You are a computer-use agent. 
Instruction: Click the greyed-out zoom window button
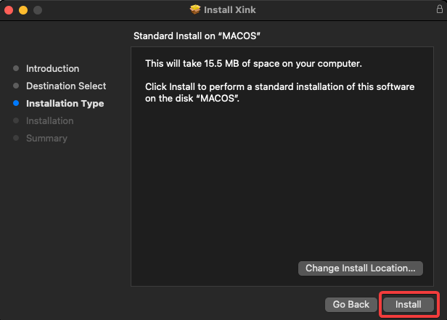point(37,10)
